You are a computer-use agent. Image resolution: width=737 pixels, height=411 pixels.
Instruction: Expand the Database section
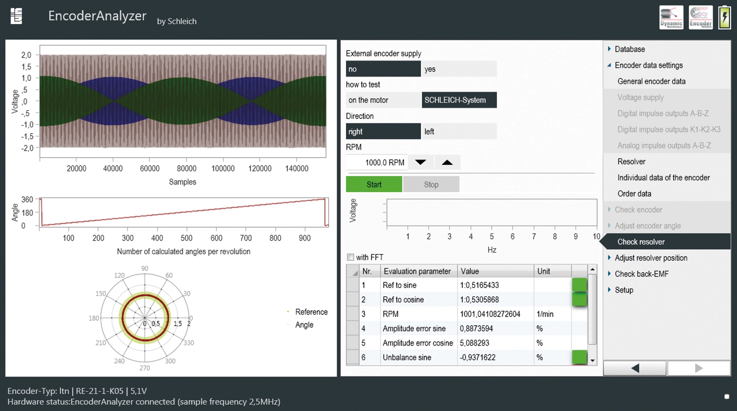pyautogui.click(x=629, y=49)
